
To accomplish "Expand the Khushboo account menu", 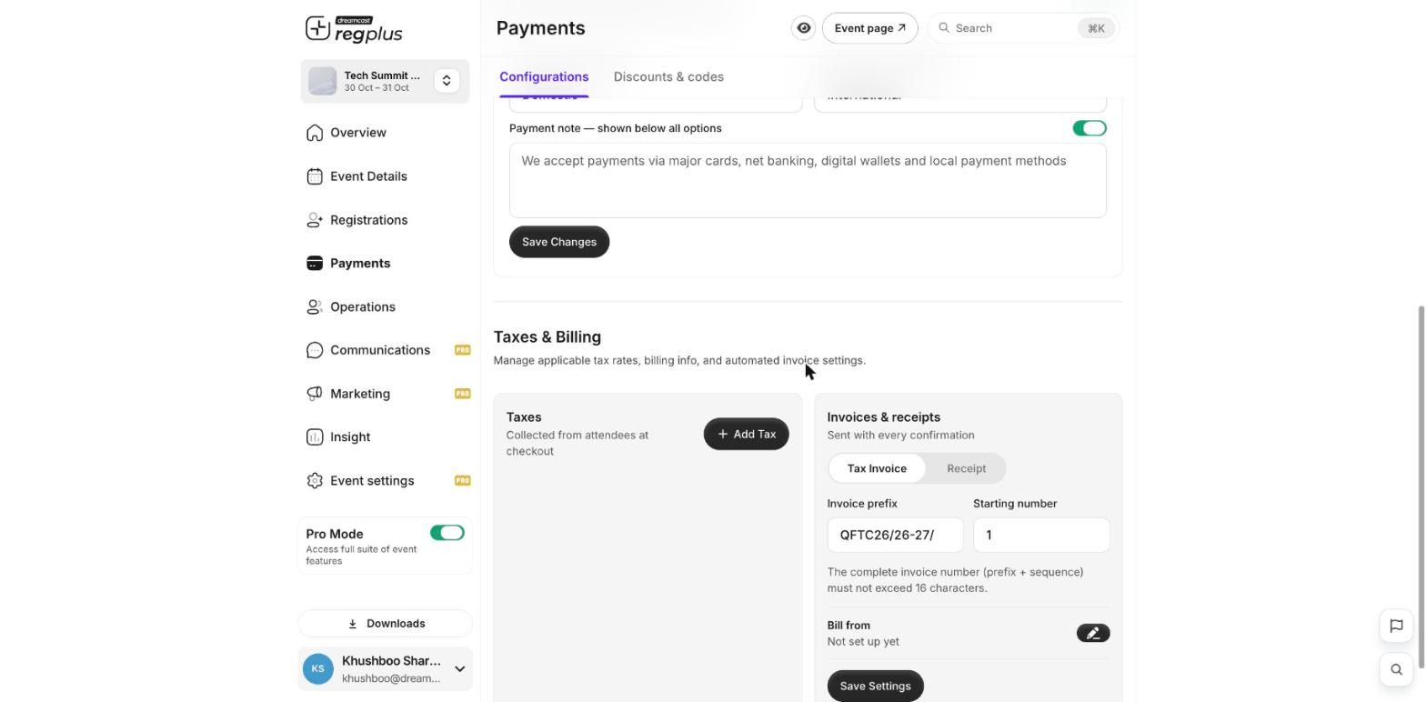I will pos(459,669).
